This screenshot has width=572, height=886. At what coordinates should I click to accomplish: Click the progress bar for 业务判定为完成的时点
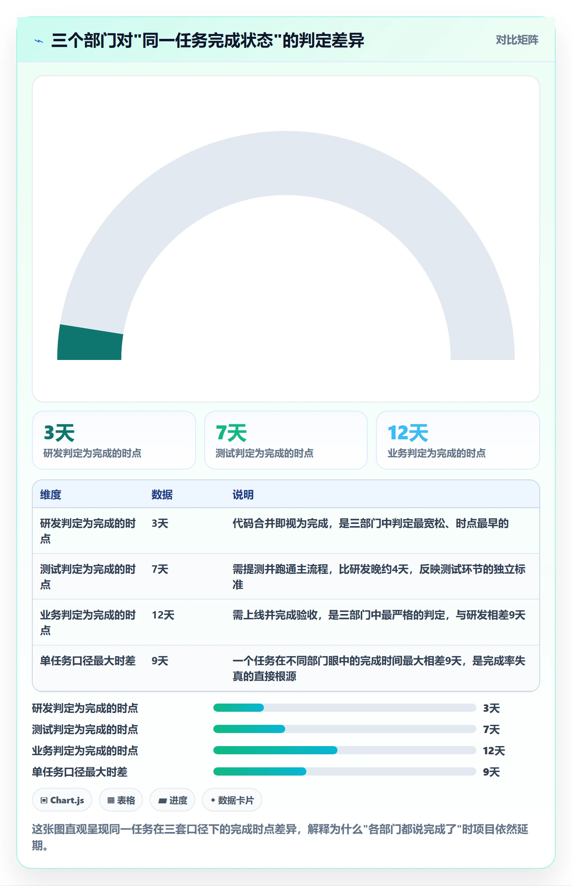coord(345,750)
